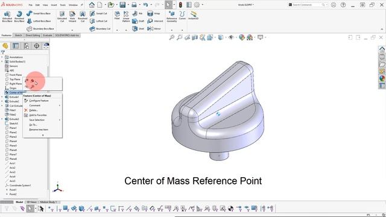Activate the Revolved Cut tool
The height and width of the screenshot is (217, 386).
[83, 16]
